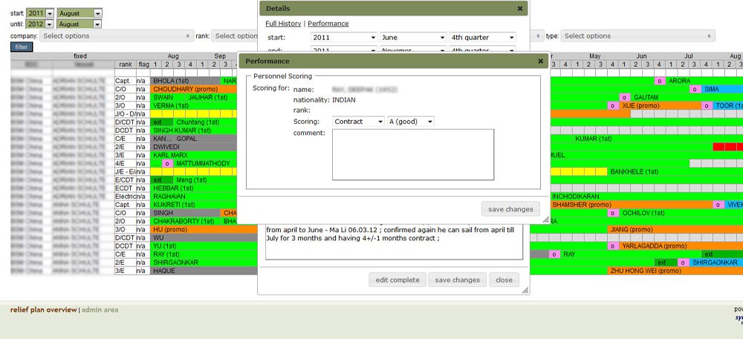743x339 pixels.
Task: Select the BANKHELE (1st) schedule bar
Action: tap(675, 171)
